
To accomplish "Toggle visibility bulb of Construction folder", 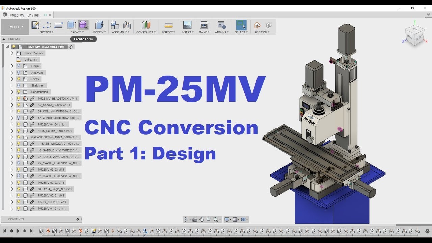I will click(19, 92).
